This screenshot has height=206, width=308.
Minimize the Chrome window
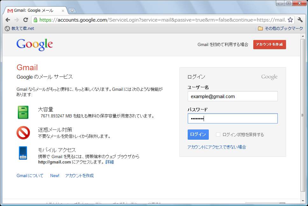pos(280,3)
